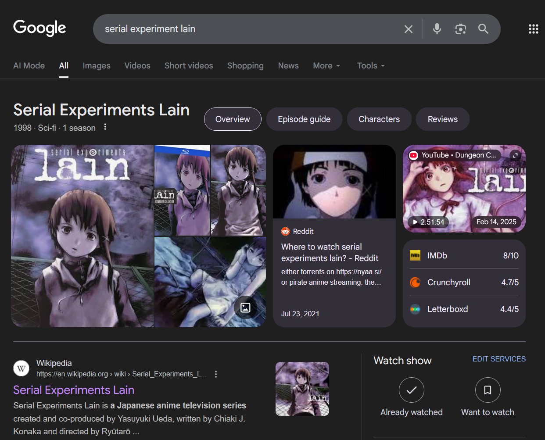545x440 pixels.
Task: Open 'Where to watch serial experiments lain?' Reddit post
Action: pyautogui.click(x=330, y=252)
